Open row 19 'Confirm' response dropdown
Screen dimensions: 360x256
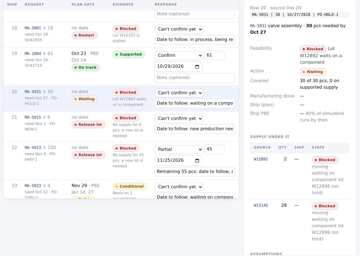[x=179, y=55]
